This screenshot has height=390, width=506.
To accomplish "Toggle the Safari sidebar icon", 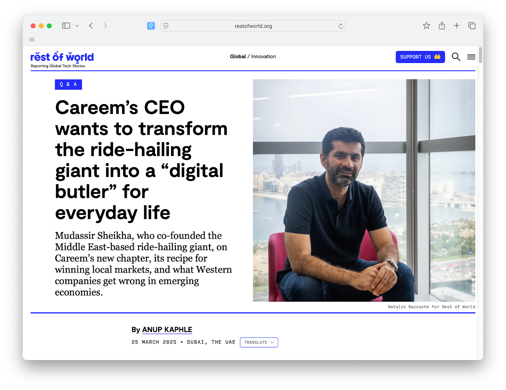I will pyautogui.click(x=66, y=26).
